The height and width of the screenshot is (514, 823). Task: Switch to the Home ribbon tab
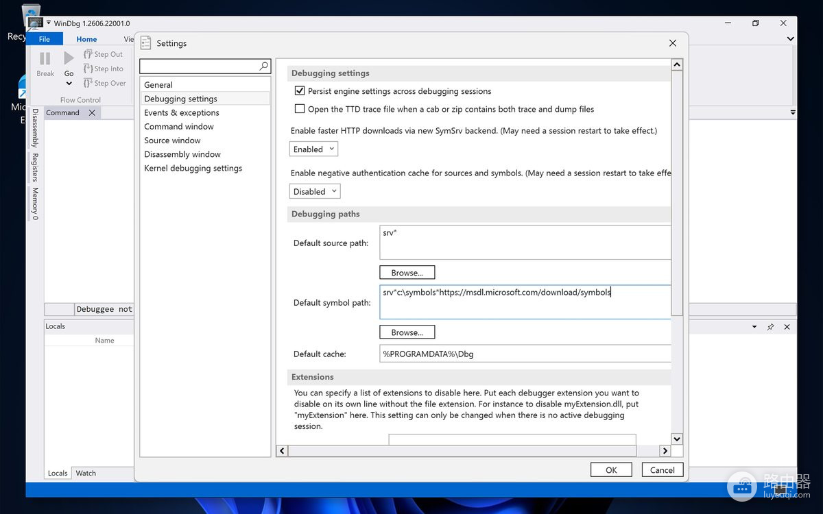point(86,39)
